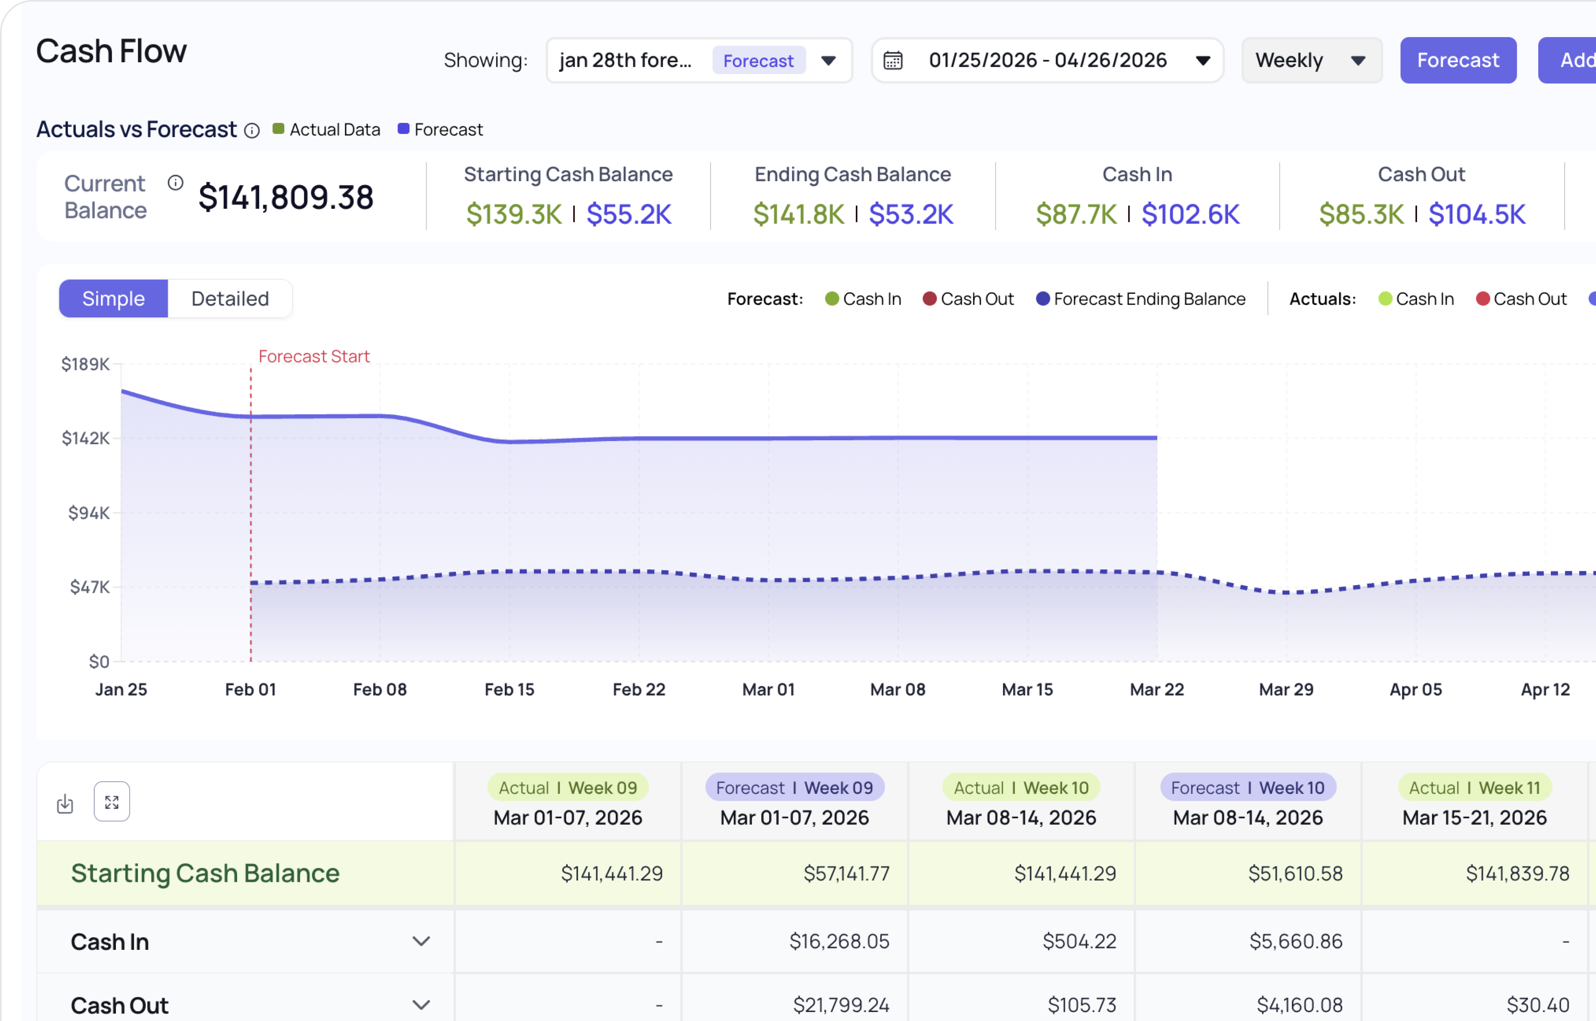Expand the Cash Out row
Image resolution: width=1596 pixels, height=1021 pixels.
coord(421,1004)
